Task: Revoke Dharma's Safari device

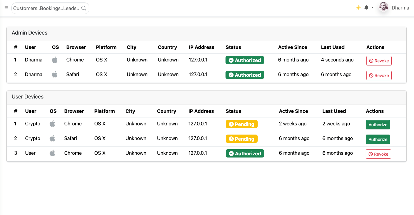Action: coord(379,75)
